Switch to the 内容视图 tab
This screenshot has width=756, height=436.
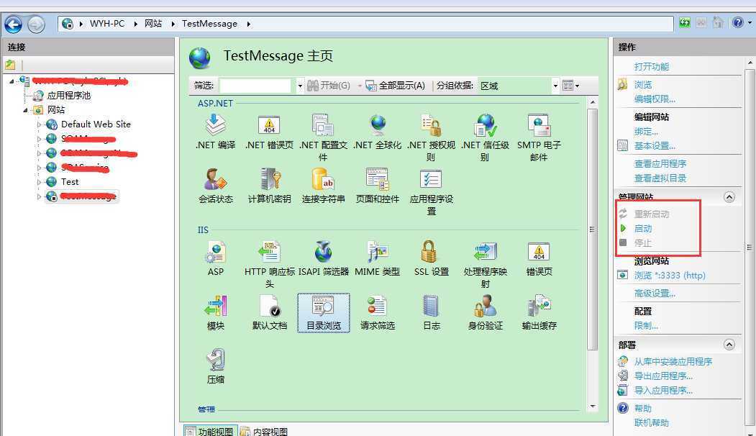click(264, 431)
